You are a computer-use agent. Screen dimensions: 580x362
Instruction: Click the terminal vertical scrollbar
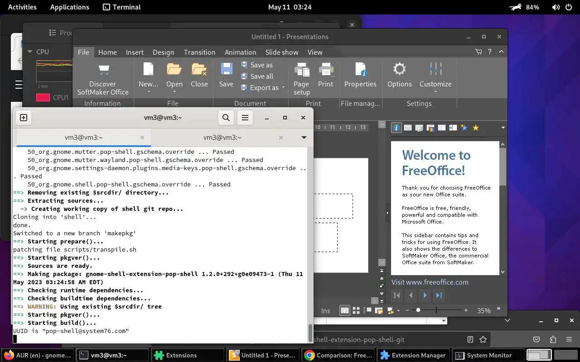[310, 333]
